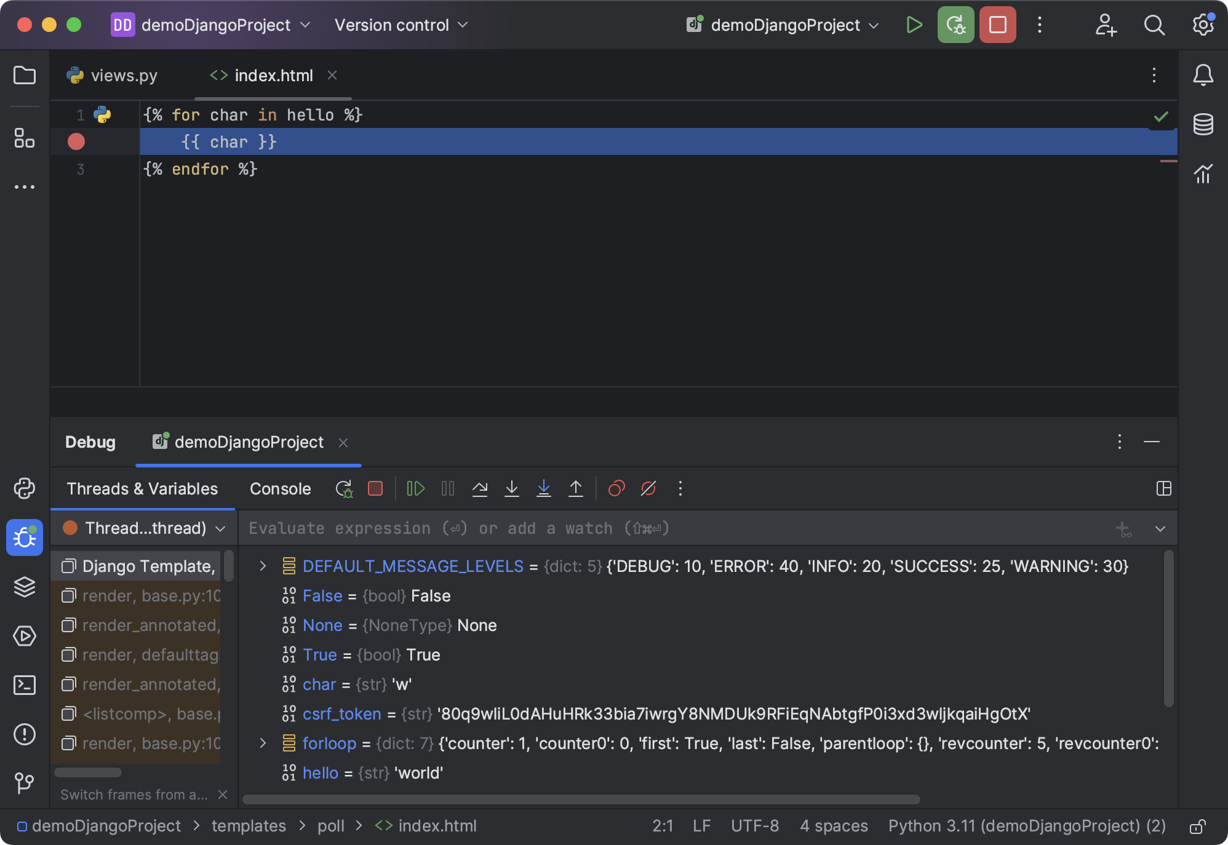Image resolution: width=1228 pixels, height=845 pixels.
Task: Toggle read-only lock in status bar
Action: (1197, 826)
